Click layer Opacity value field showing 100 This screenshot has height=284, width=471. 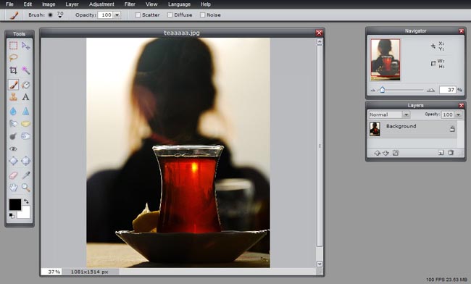click(x=448, y=114)
